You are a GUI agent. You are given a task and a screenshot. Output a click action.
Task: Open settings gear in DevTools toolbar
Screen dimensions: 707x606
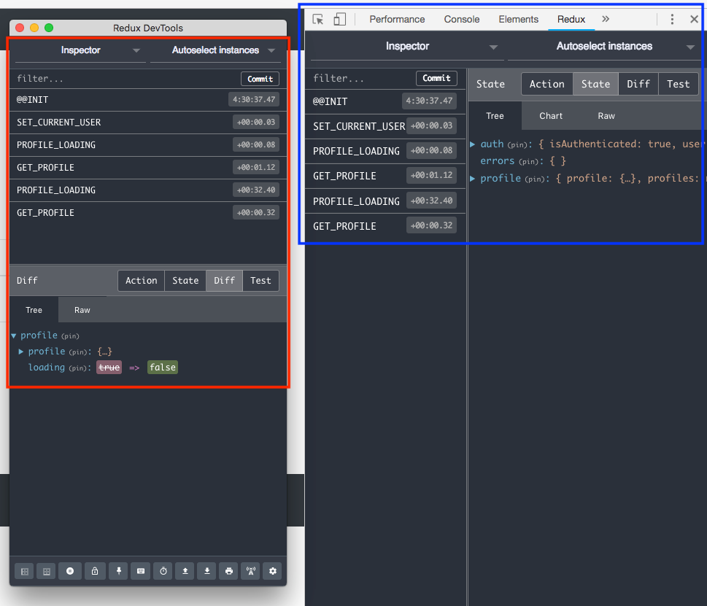272,571
